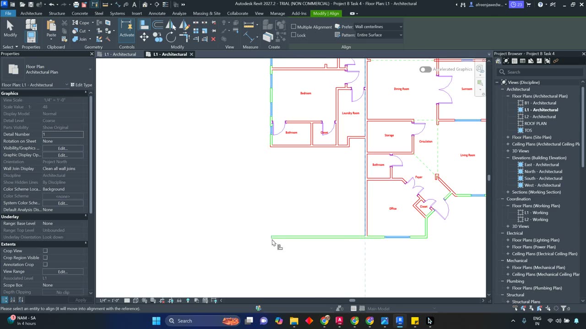This screenshot has width=586, height=329.
Task: Click the Project Browser search field
Action: coord(540,72)
